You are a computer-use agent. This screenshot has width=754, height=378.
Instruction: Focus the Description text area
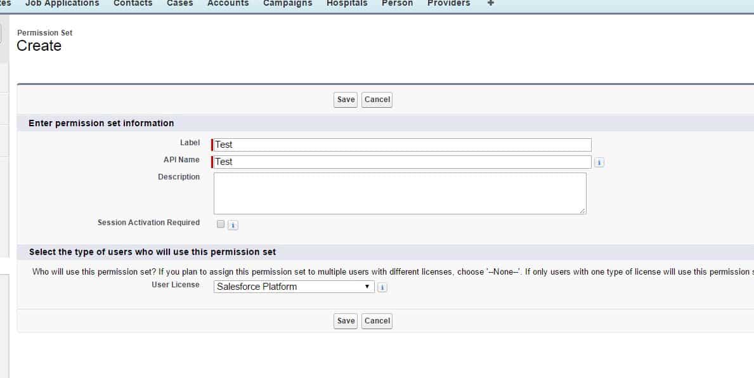(x=400, y=193)
